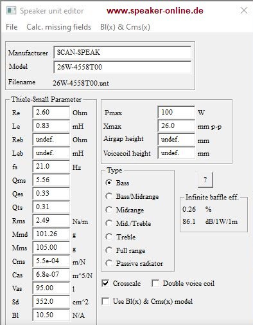Open the File menu

coord(12,27)
